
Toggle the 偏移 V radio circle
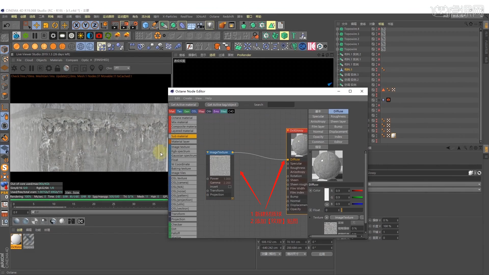tap(370, 220)
